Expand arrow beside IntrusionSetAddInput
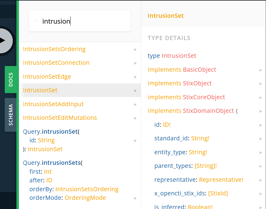Image resolution: width=266 pixels, height=209 pixels. (135, 104)
